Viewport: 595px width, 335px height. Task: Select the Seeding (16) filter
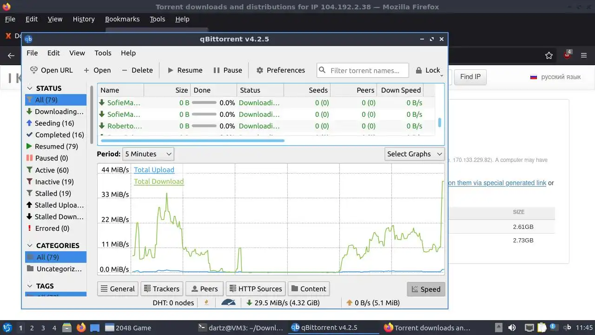tap(56, 123)
